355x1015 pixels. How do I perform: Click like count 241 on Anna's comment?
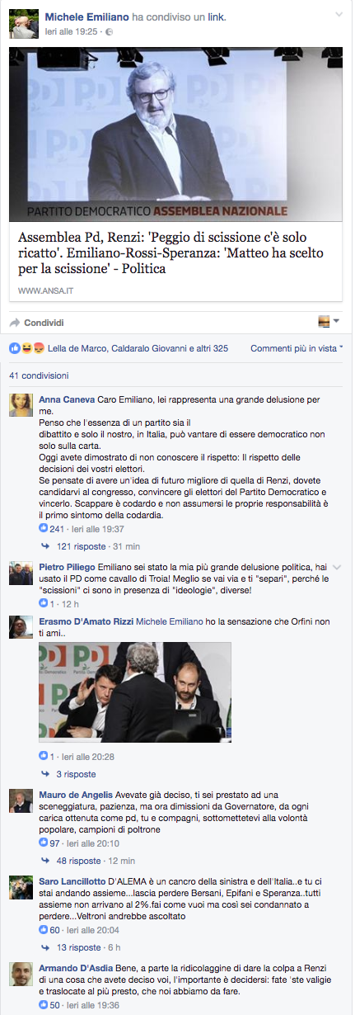coord(52,528)
